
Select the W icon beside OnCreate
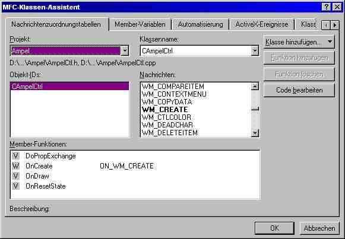click(x=15, y=166)
